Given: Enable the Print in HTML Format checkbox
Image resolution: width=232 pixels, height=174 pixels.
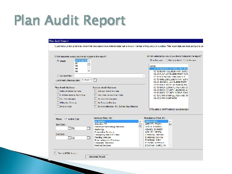Looking at the screenshot, I should tap(55, 153).
